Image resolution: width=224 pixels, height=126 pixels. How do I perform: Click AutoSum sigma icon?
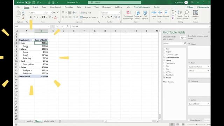tap(173, 11)
